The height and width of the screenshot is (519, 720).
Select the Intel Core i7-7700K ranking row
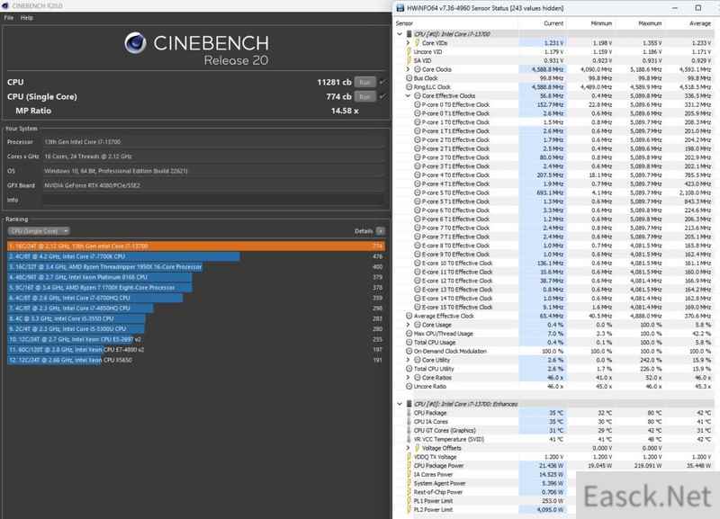tap(196, 256)
